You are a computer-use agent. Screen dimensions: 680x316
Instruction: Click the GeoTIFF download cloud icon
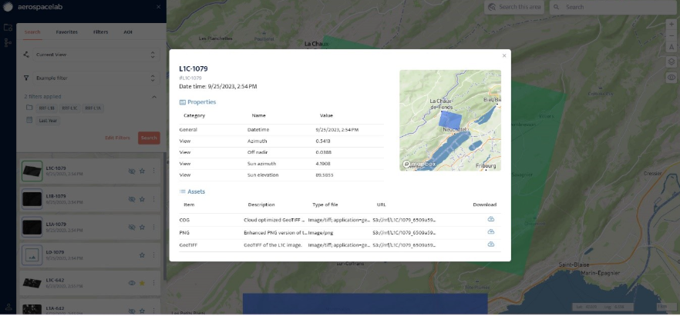[490, 244]
